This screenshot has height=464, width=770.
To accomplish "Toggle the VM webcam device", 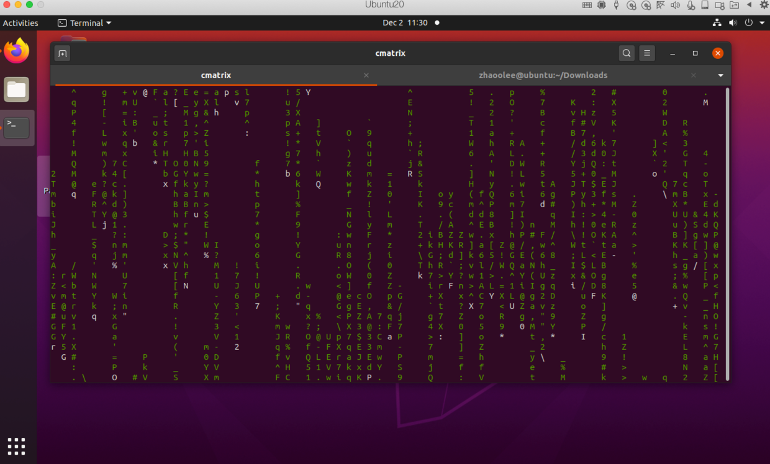I will (x=719, y=5).
